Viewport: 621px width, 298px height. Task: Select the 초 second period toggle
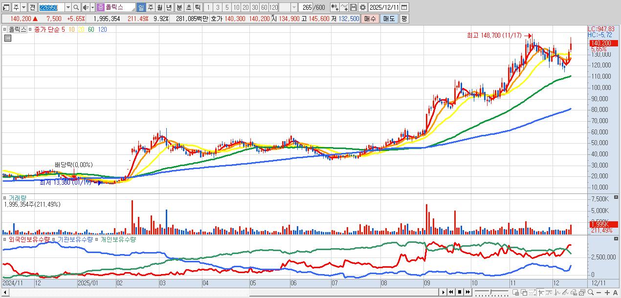click(x=188, y=7)
